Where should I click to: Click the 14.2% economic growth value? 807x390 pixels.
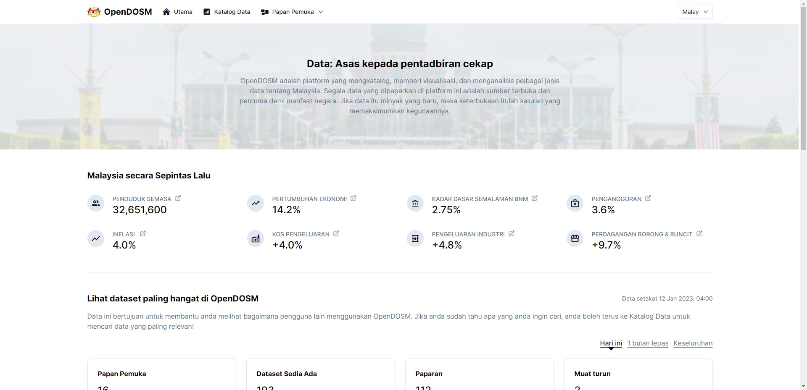click(x=286, y=210)
